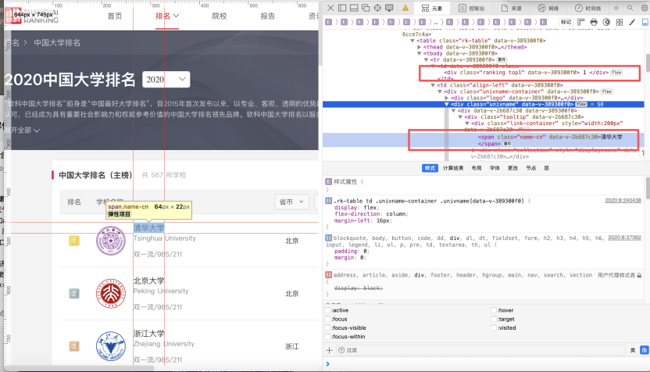The height and width of the screenshot is (372, 650).
Task: Click the blue icon beside the 类 button
Action: coord(644,350)
